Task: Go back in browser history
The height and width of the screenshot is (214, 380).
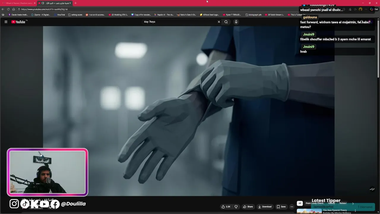Action: (3, 9)
